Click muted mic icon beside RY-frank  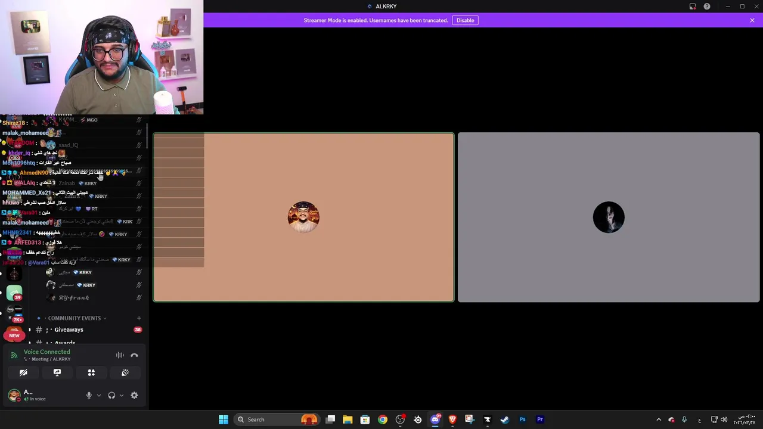point(139,297)
